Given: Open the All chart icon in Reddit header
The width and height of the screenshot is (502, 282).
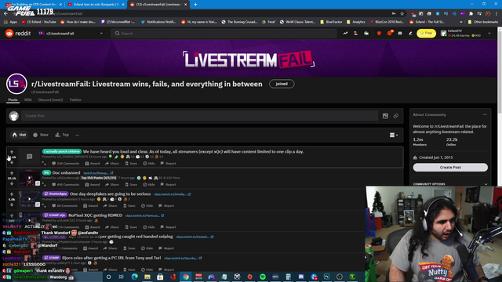Looking at the screenshot, I should pyautogui.click(x=355, y=33).
